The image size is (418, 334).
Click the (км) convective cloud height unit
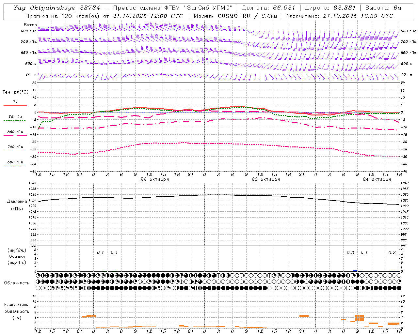17,318
